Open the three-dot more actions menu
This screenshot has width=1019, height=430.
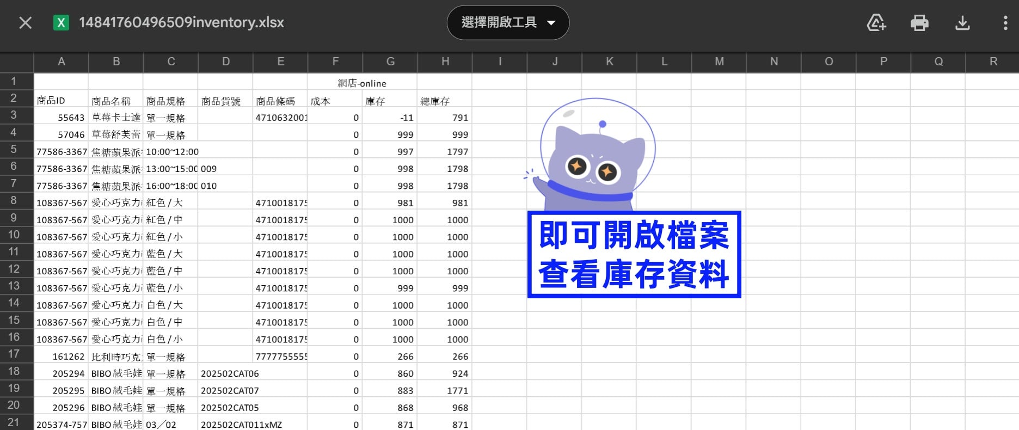(x=1005, y=23)
